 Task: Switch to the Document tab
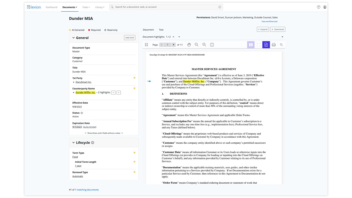coord(148,30)
